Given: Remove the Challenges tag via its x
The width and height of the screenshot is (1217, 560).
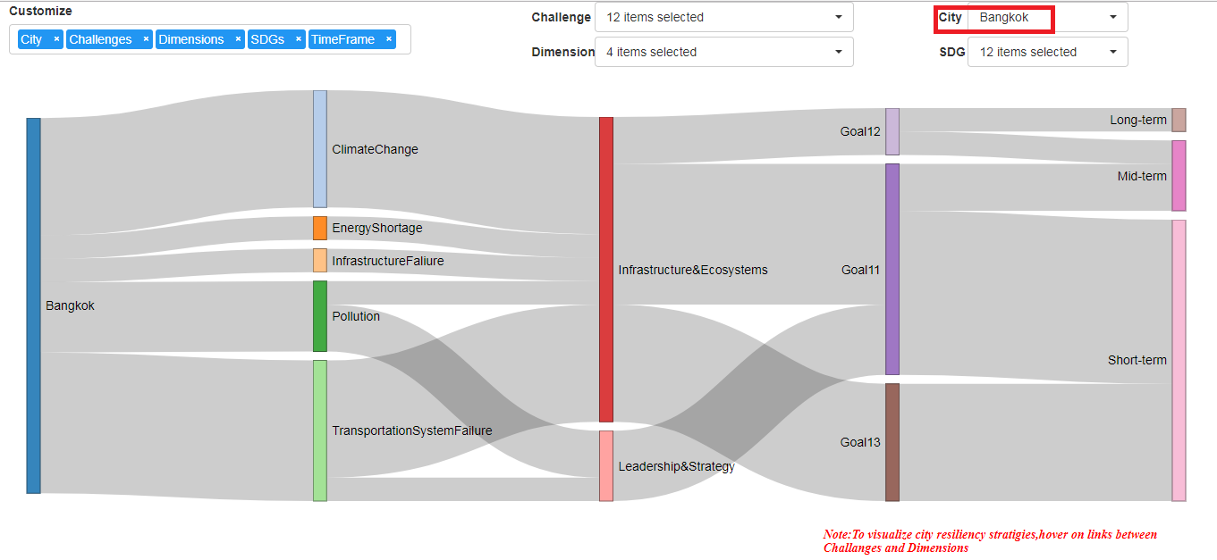Looking at the screenshot, I should pyautogui.click(x=146, y=39).
